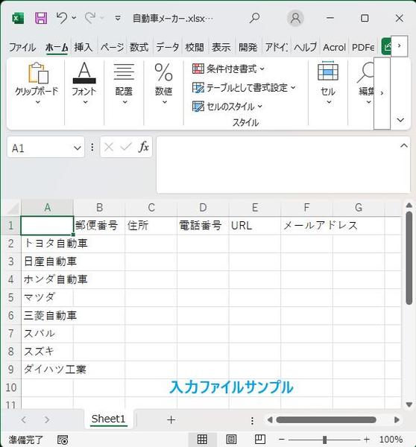
Task: Open the Acrobat ribbon tab
Action: [x=334, y=48]
